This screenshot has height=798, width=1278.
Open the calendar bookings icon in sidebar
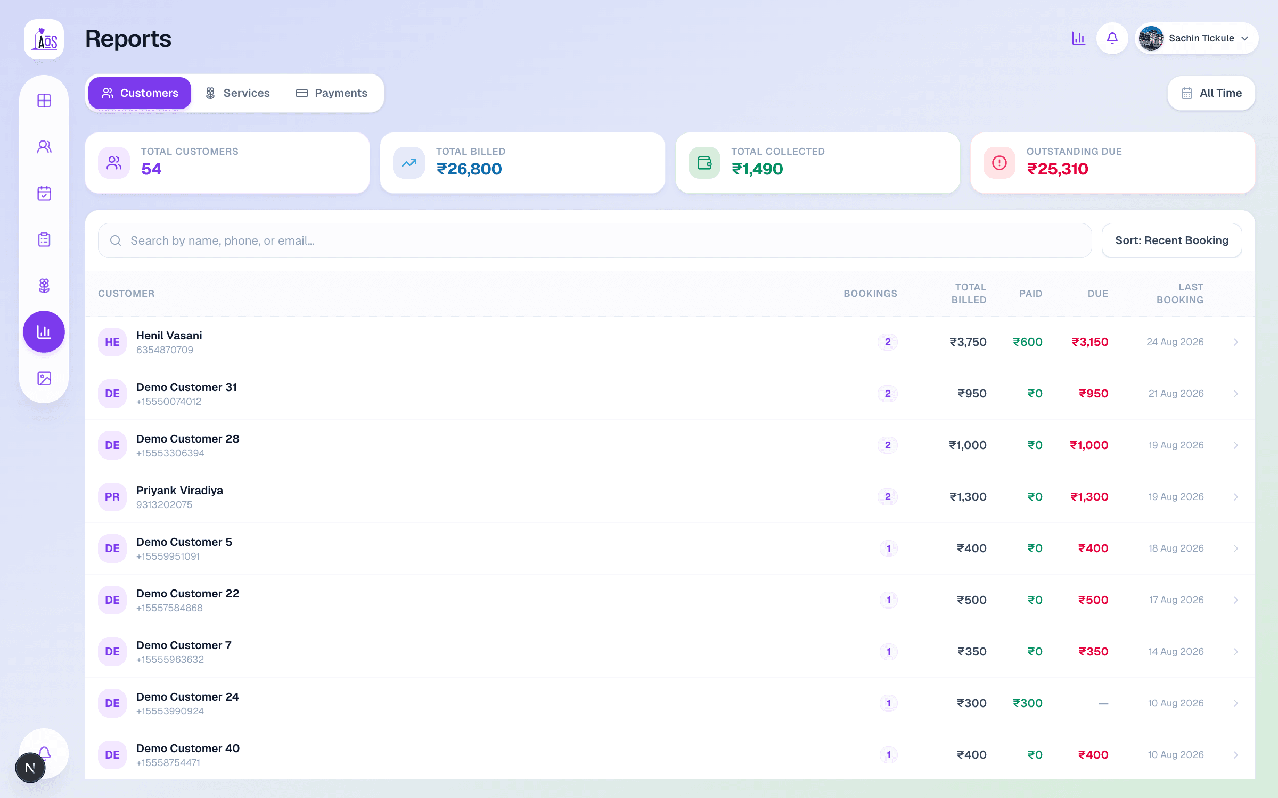(44, 193)
